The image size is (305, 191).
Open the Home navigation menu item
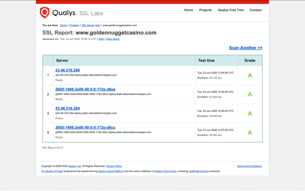(188, 10)
